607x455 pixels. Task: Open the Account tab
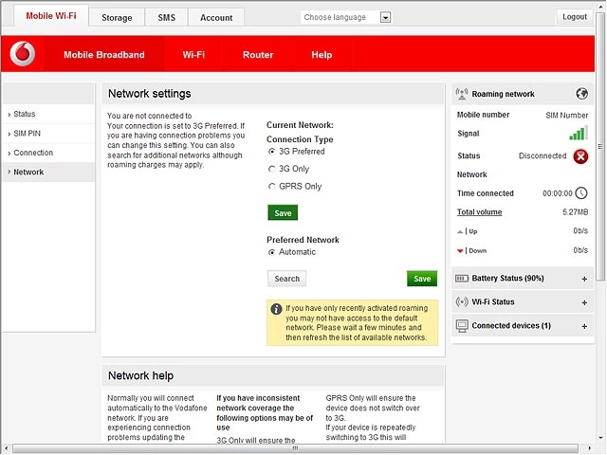216,18
